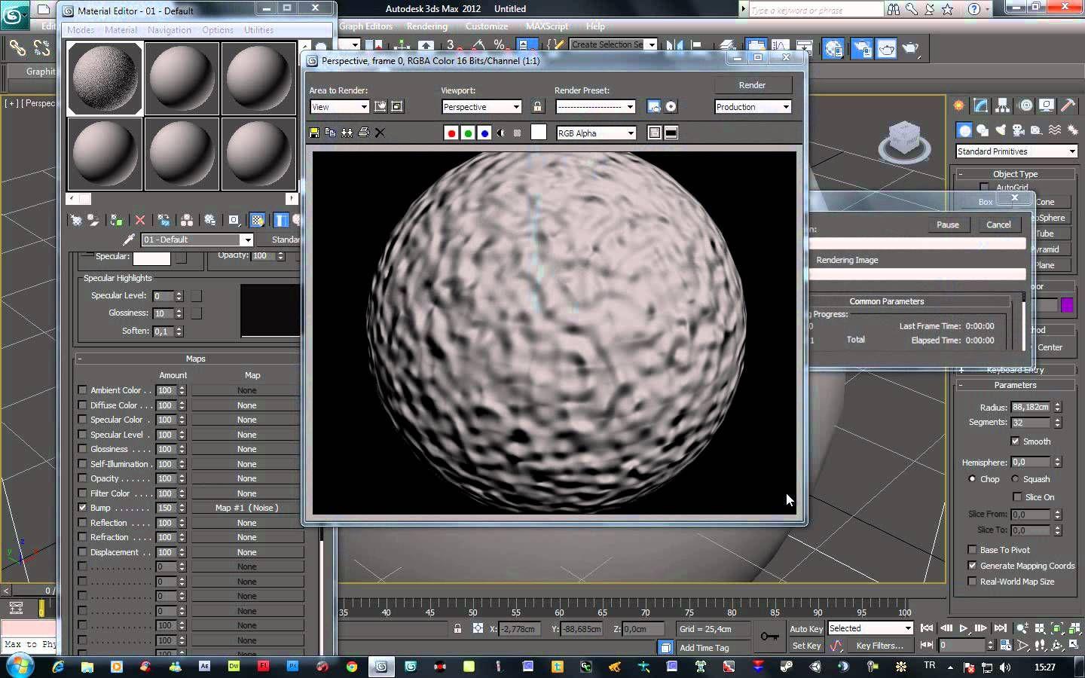The height and width of the screenshot is (678, 1085).
Task: Open the RGB Alpha channel dropdown
Action: (597, 133)
